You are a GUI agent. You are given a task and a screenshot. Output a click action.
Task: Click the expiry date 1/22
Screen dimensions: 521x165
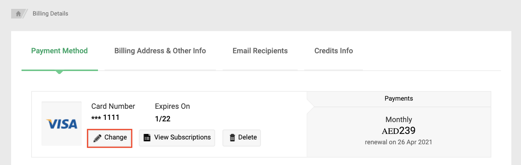(x=163, y=119)
